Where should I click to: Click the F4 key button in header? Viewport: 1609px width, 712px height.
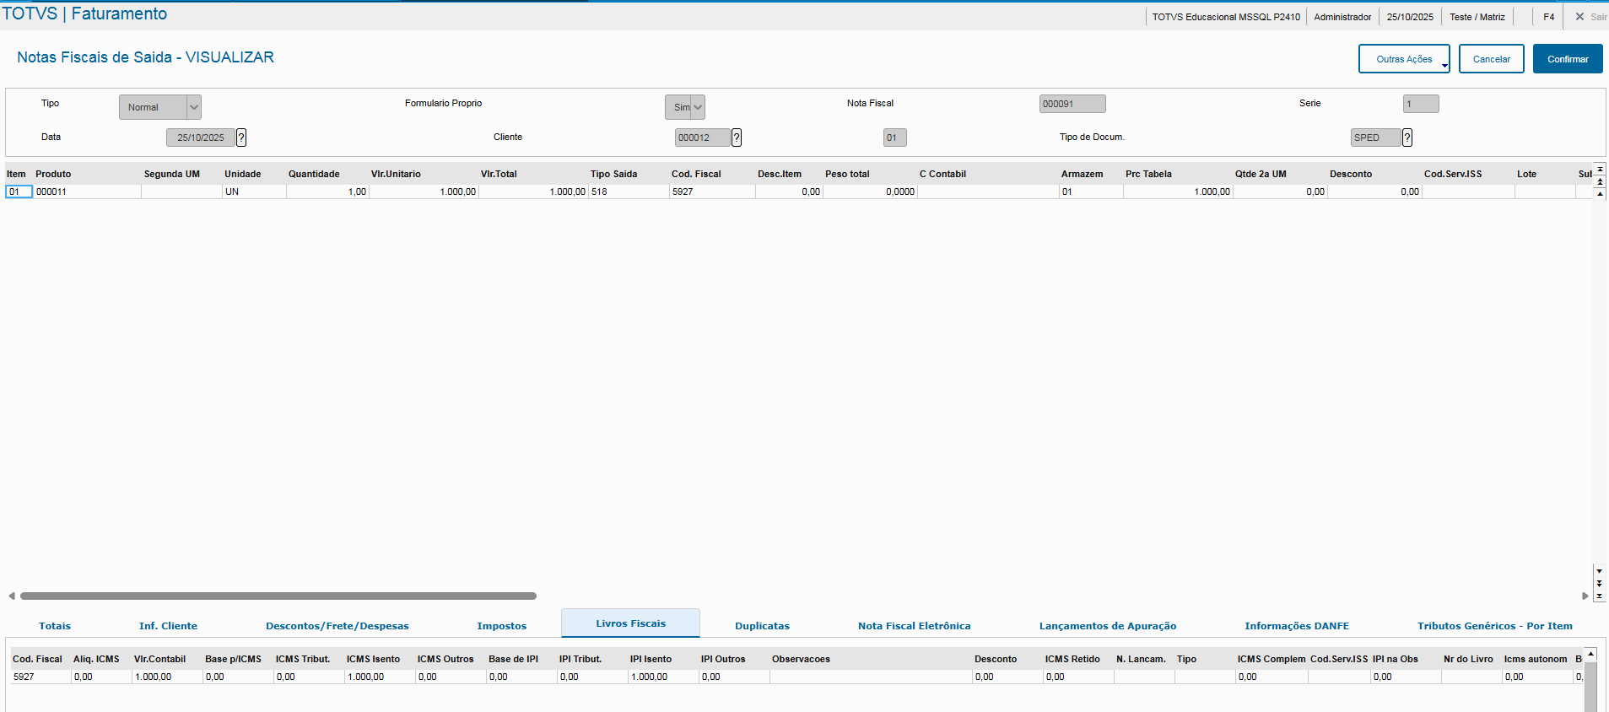pos(1548,17)
